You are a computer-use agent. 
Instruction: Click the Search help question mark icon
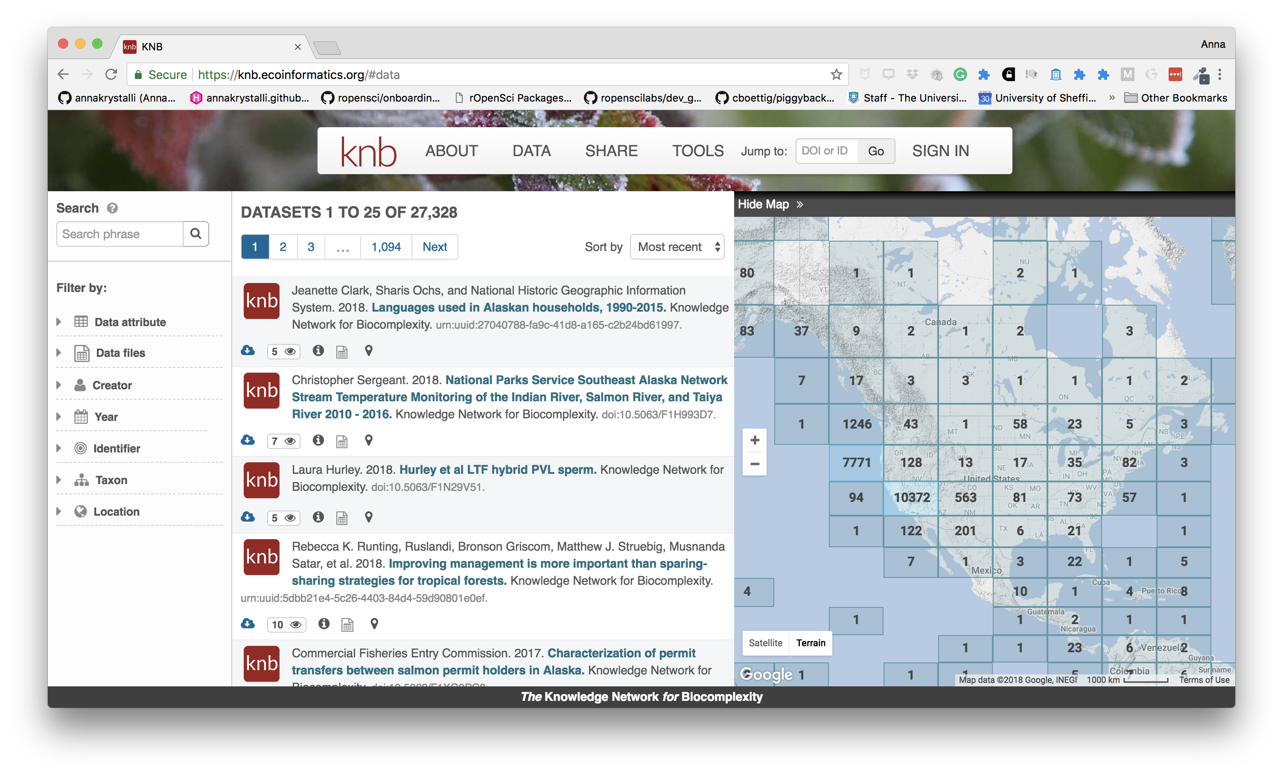[113, 208]
